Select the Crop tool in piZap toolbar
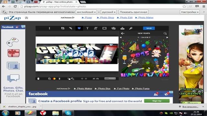 63,28
